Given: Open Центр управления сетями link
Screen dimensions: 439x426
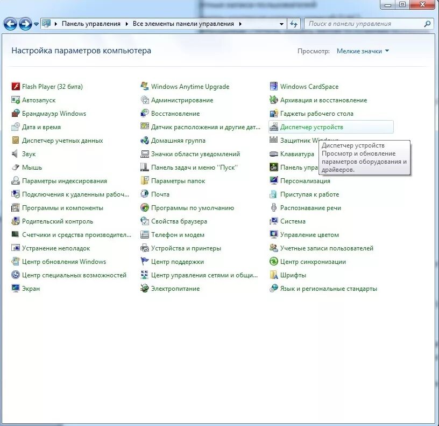Looking at the screenshot, I should tap(204, 275).
